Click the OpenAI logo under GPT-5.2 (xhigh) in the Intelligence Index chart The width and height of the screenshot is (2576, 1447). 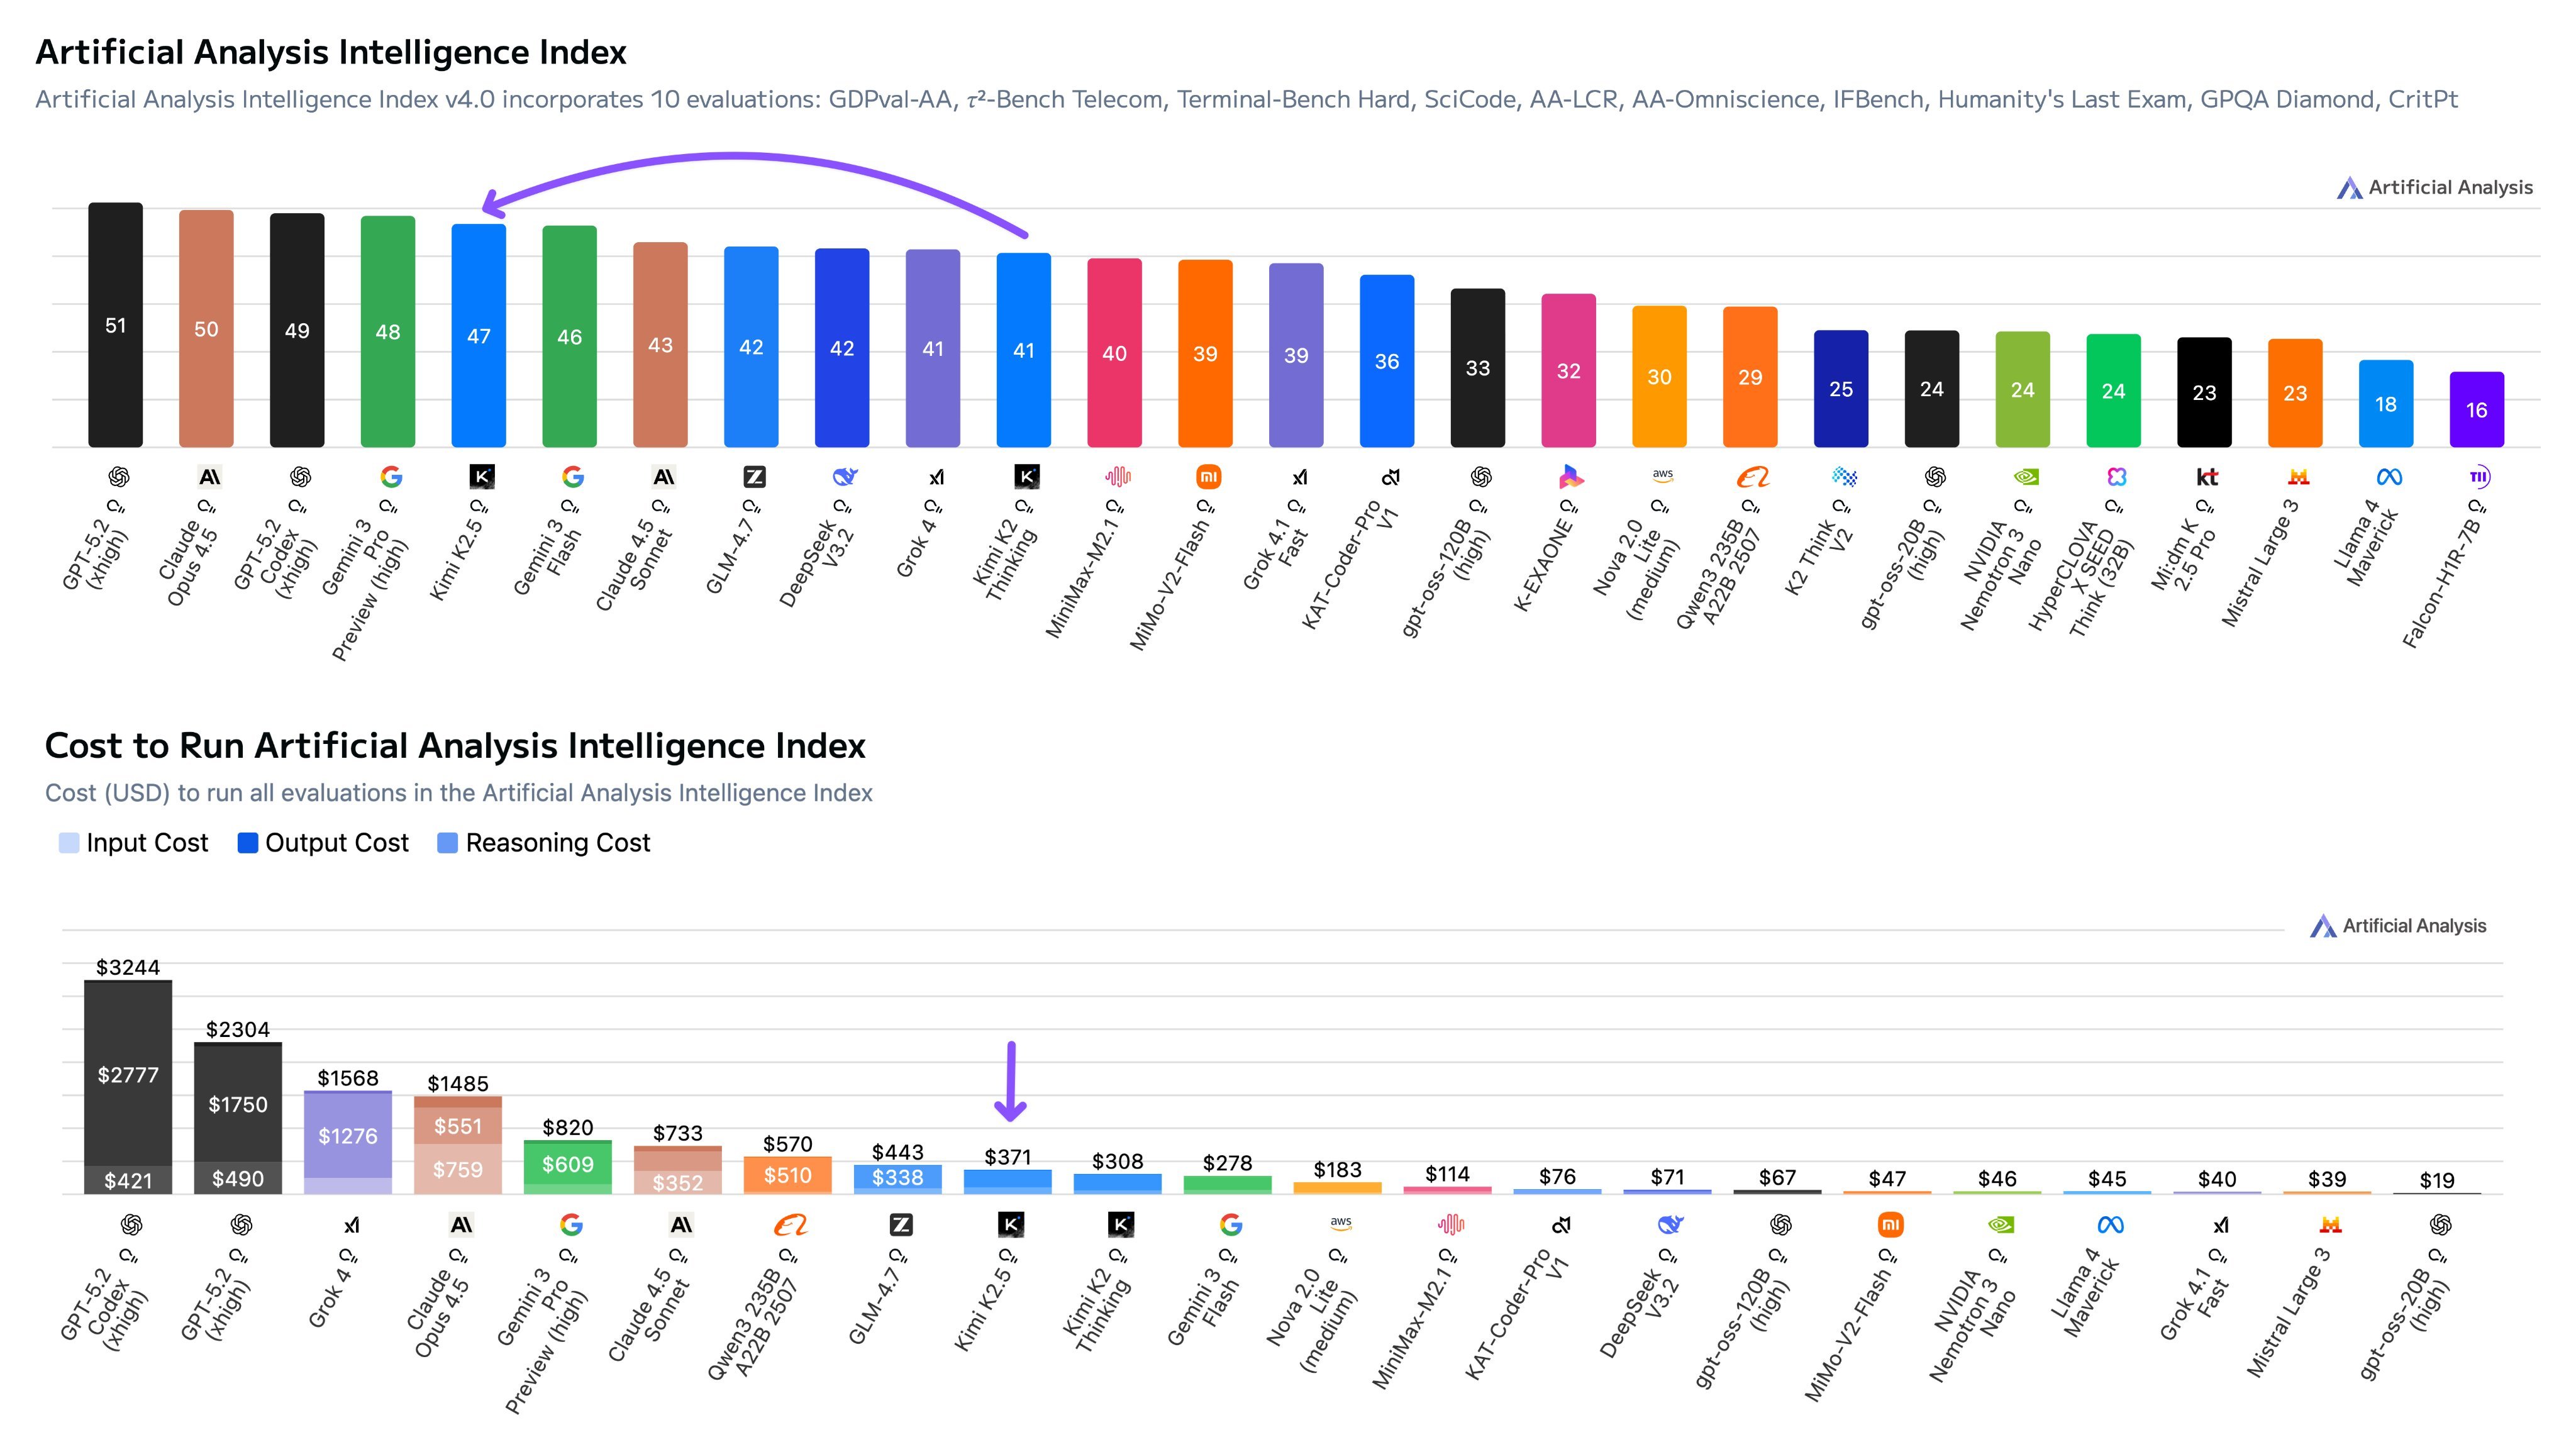coord(119,477)
